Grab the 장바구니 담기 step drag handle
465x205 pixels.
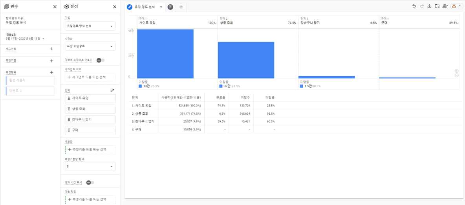point(69,119)
